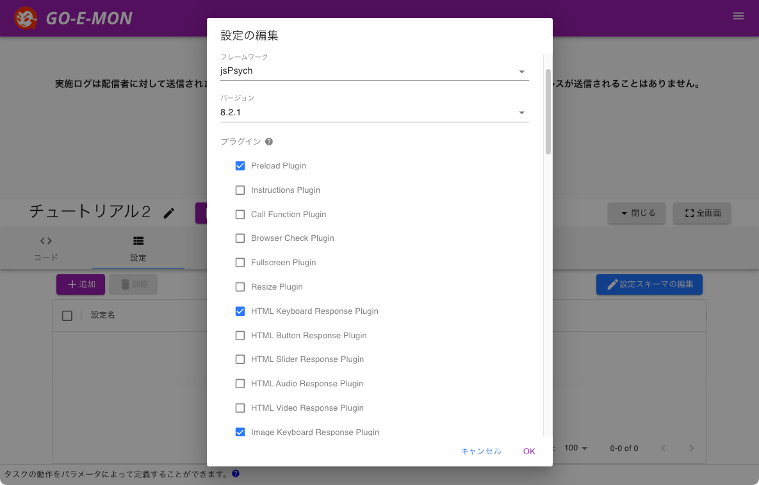
Task: Click the pencil icon beside チュートリアル２
Action: (x=168, y=213)
